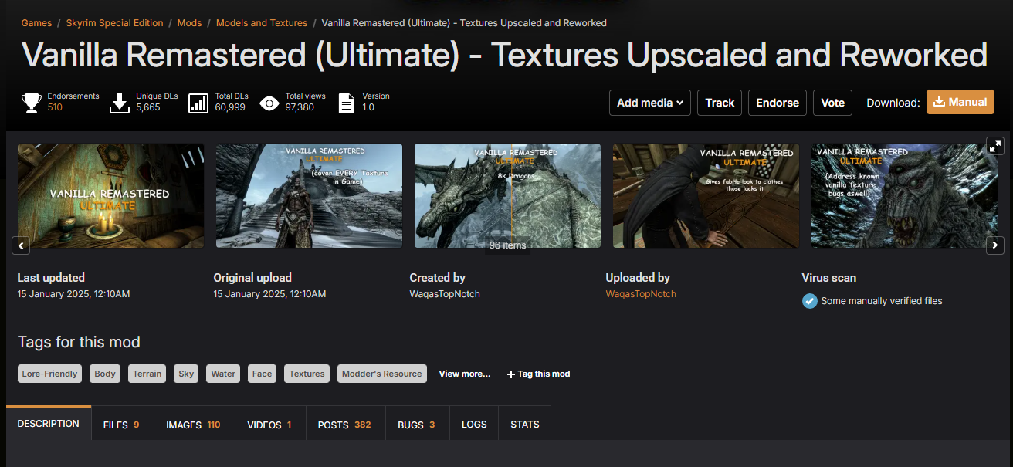Click the Unique DLs count 5,665
The image size is (1013, 467).
[148, 107]
